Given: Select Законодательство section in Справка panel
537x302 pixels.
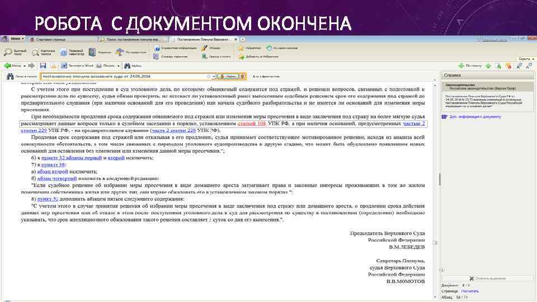Looking at the screenshot, I should click(x=488, y=86).
